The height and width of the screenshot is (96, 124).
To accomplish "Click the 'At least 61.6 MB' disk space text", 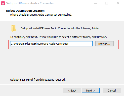I will 38,80.
